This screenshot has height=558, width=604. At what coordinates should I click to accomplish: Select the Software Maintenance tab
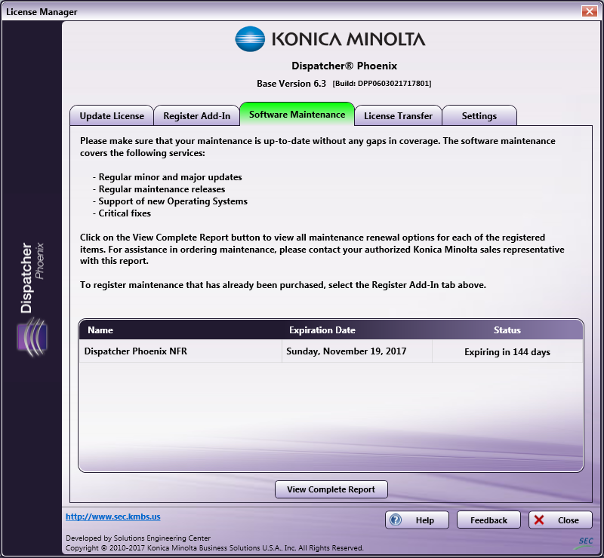click(297, 114)
